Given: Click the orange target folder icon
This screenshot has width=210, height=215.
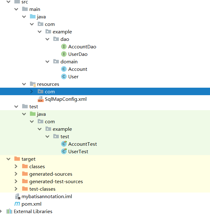Looking at the screenshot, I should [x=17, y=159].
